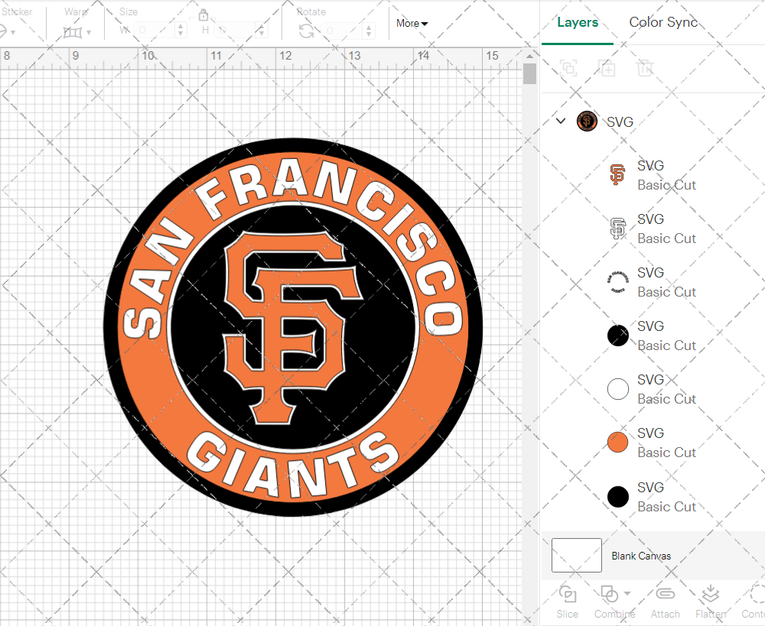This screenshot has width=765, height=626.
Task: Click the Delete layer trash icon
Action: coord(644,68)
